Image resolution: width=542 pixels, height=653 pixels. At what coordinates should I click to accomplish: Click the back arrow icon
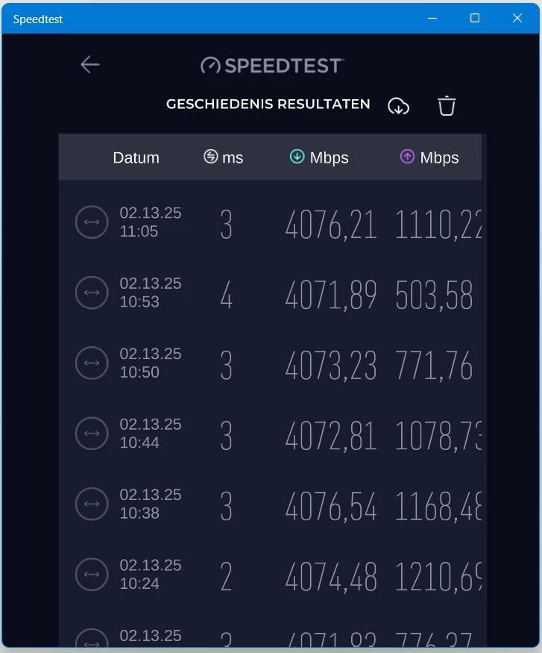[90, 65]
